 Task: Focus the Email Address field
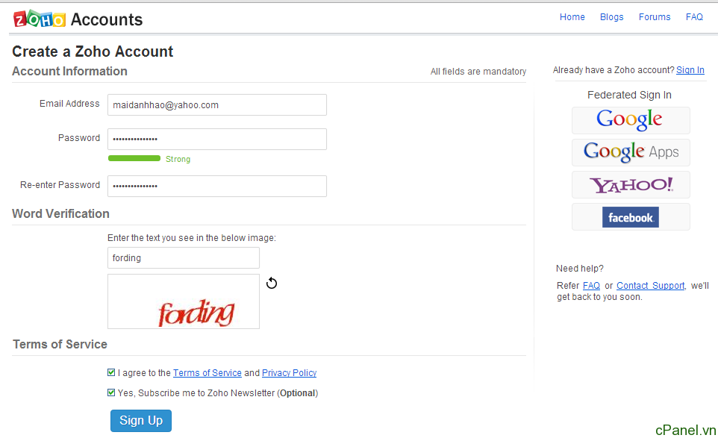click(x=217, y=104)
